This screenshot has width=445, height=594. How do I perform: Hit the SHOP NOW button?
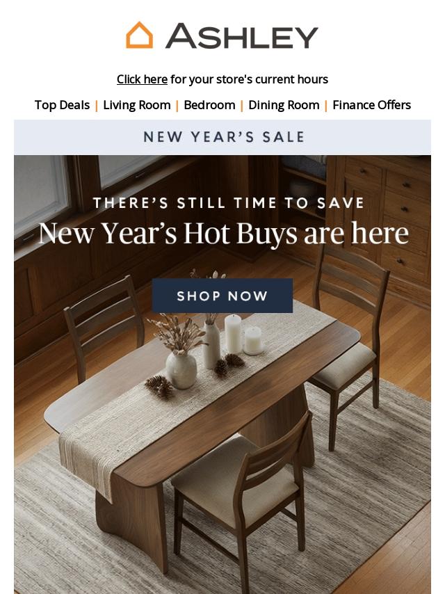222,296
